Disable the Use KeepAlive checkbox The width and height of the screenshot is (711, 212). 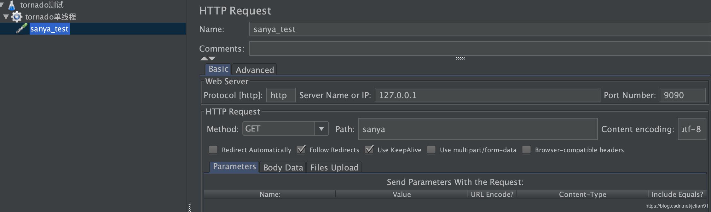pos(369,150)
